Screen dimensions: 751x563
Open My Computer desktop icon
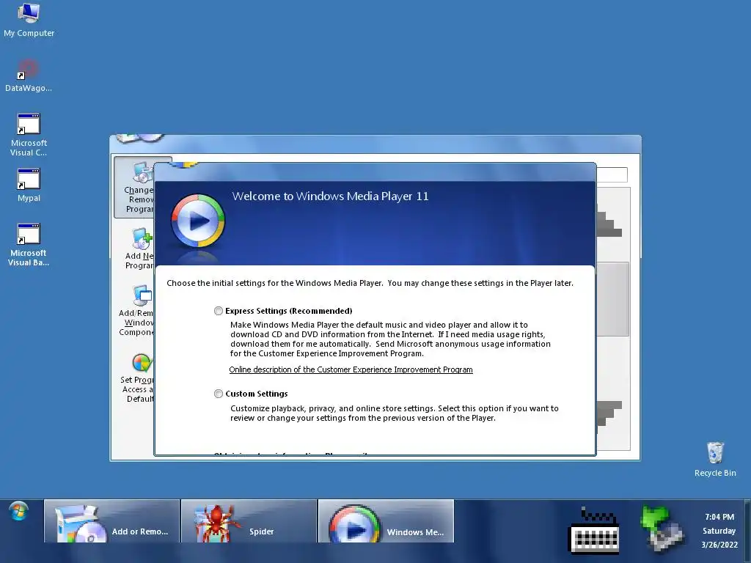29,20
